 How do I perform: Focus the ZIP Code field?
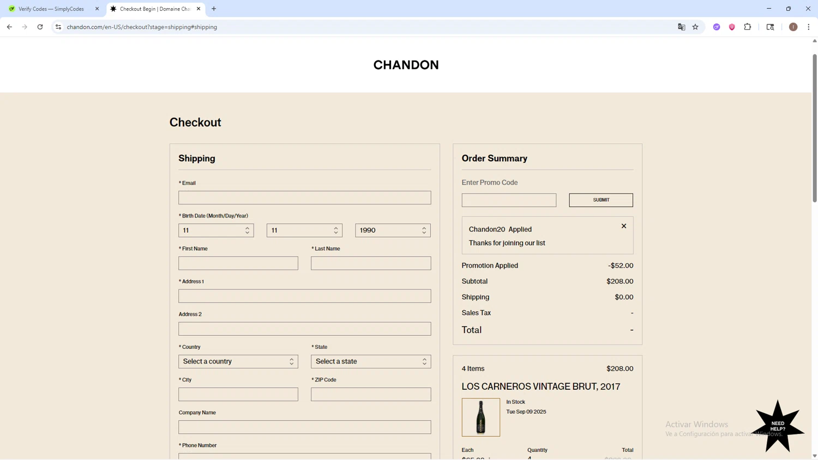pyautogui.click(x=371, y=394)
